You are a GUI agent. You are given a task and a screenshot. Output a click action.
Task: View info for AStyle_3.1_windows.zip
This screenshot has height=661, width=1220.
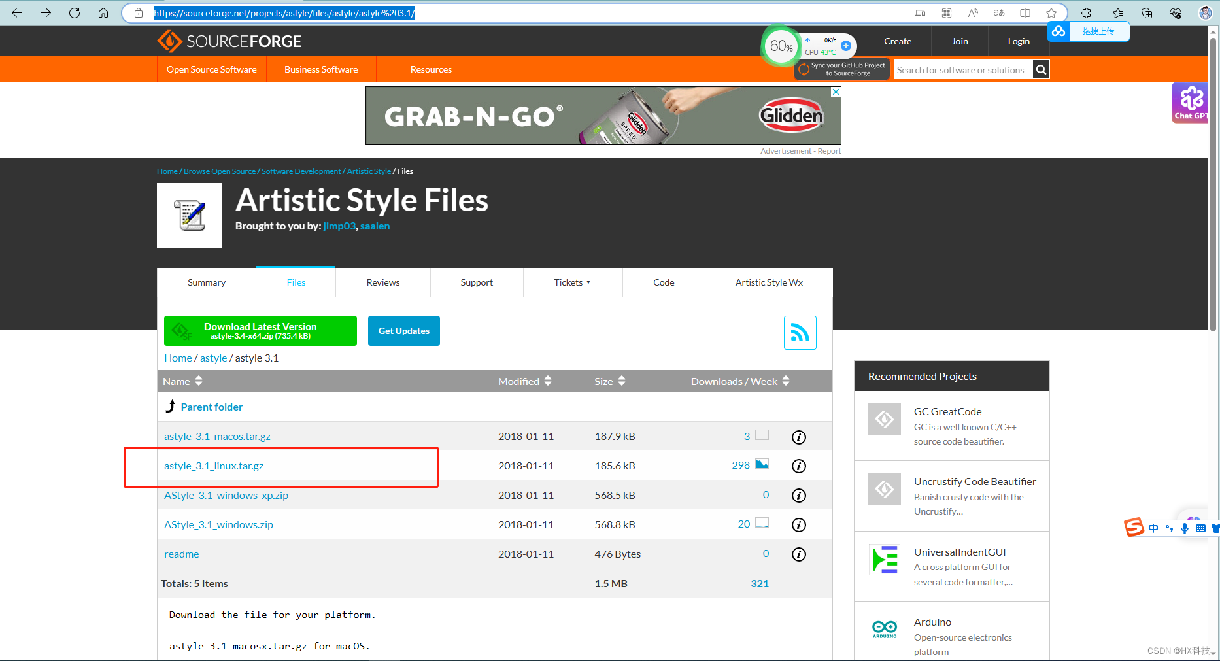tap(799, 525)
